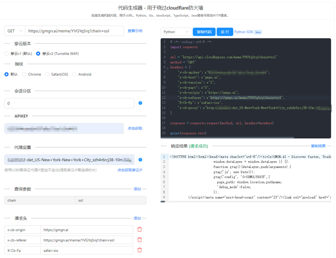Delete the x-cb-referer header row
Viewport: 336px width, 258px height.
click(140, 240)
